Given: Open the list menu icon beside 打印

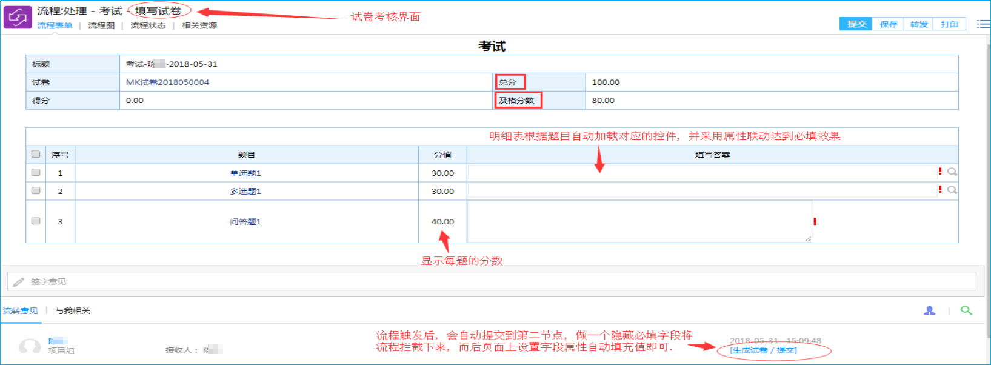Looking at the screenshot, I should (x=983, y=24).
